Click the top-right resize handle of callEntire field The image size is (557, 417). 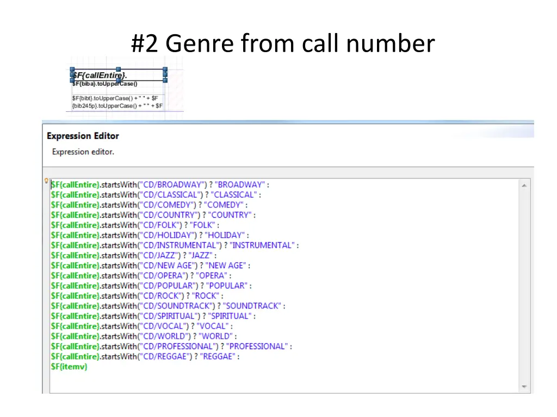[165, 69]
